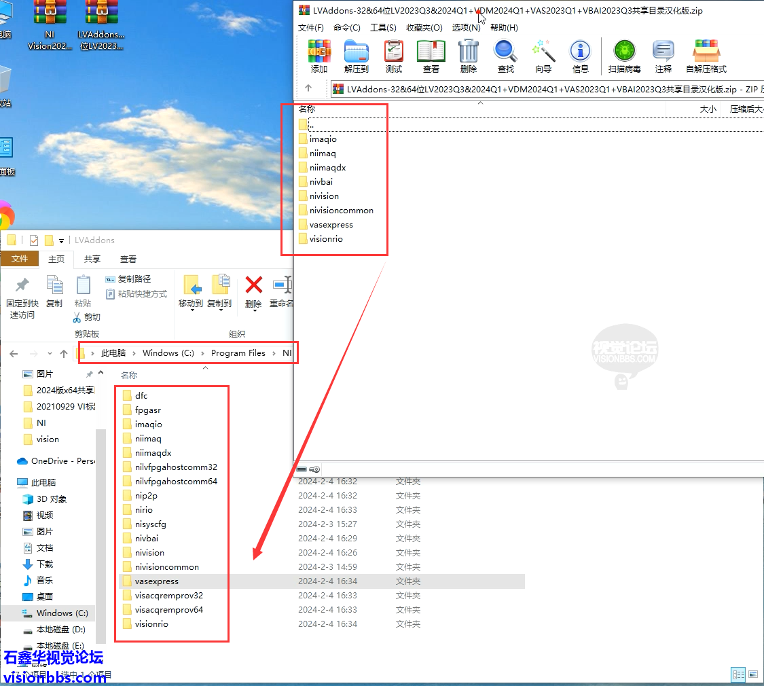Click the Extract To (解压到) icon
The height and width of the screenshot is (686, 764).
[356, 56]
